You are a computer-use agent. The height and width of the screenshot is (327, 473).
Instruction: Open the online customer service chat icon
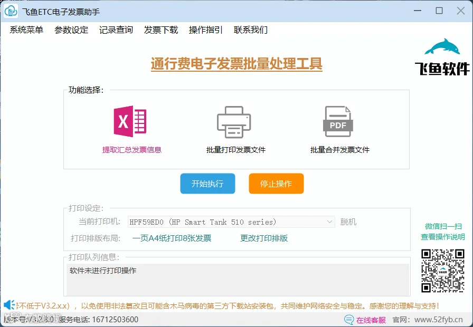click(x=349, y=320)
